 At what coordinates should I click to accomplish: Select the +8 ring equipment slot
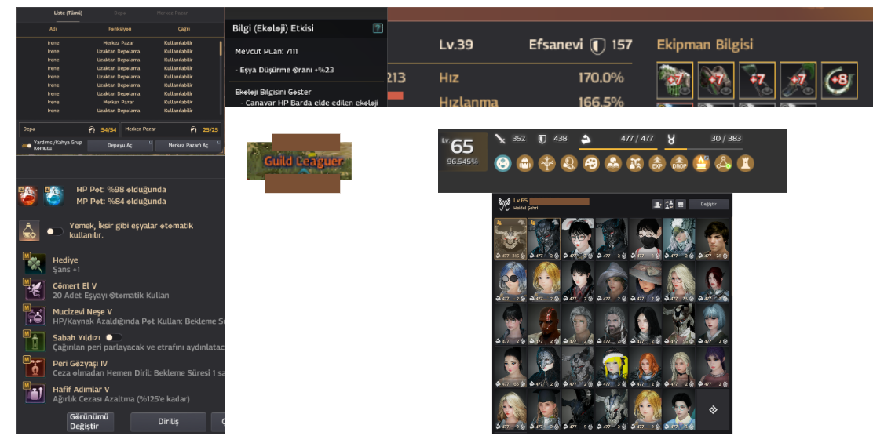coord(839,80)
